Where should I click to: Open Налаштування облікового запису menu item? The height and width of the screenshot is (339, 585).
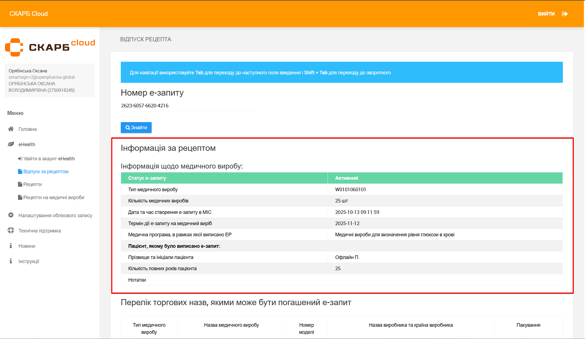(55, 216)
